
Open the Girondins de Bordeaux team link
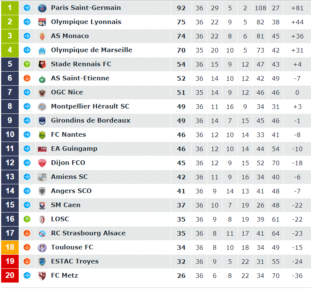tap(91, 120)
